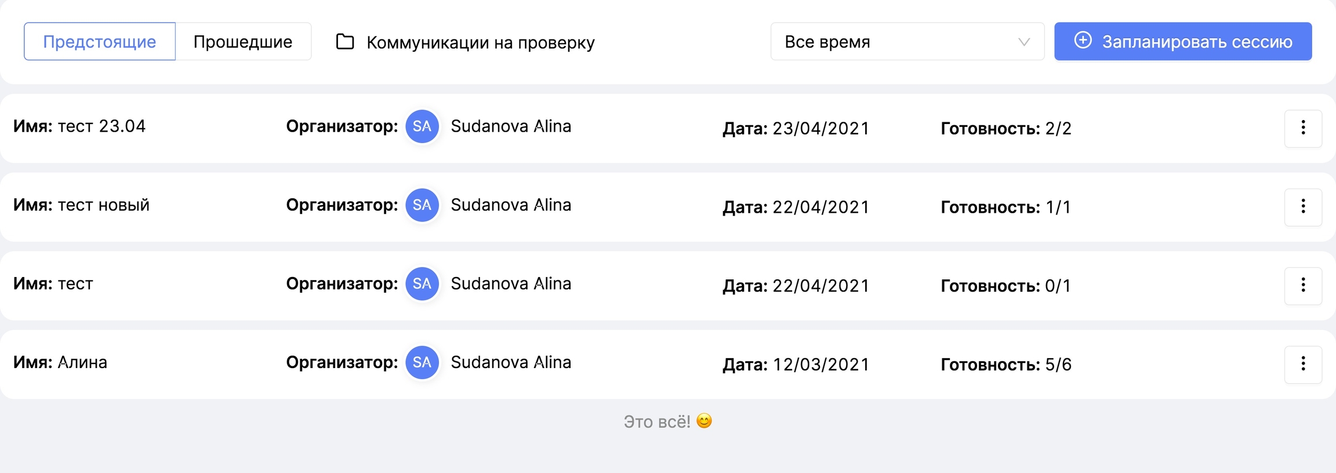Click Готовность 5/6 progress value
Screen dimensions: 1336x473
click(x=1058, y=365)
